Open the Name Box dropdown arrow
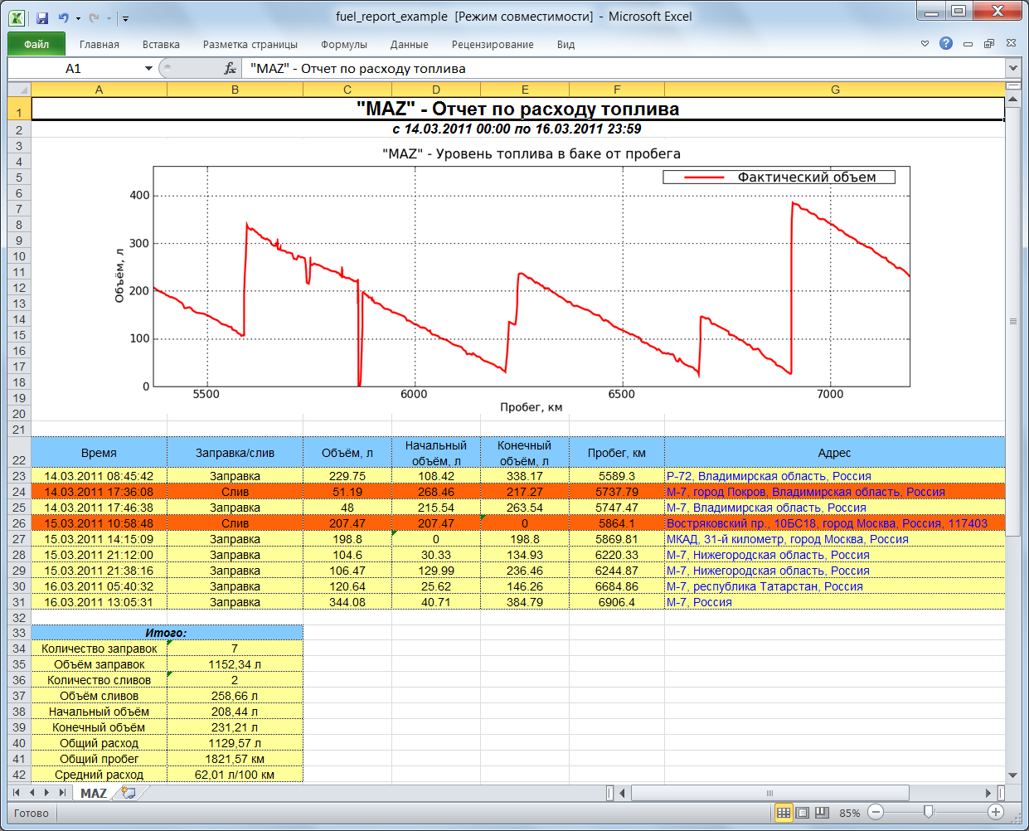This screenshot has width=1029, height=831. 148,69
